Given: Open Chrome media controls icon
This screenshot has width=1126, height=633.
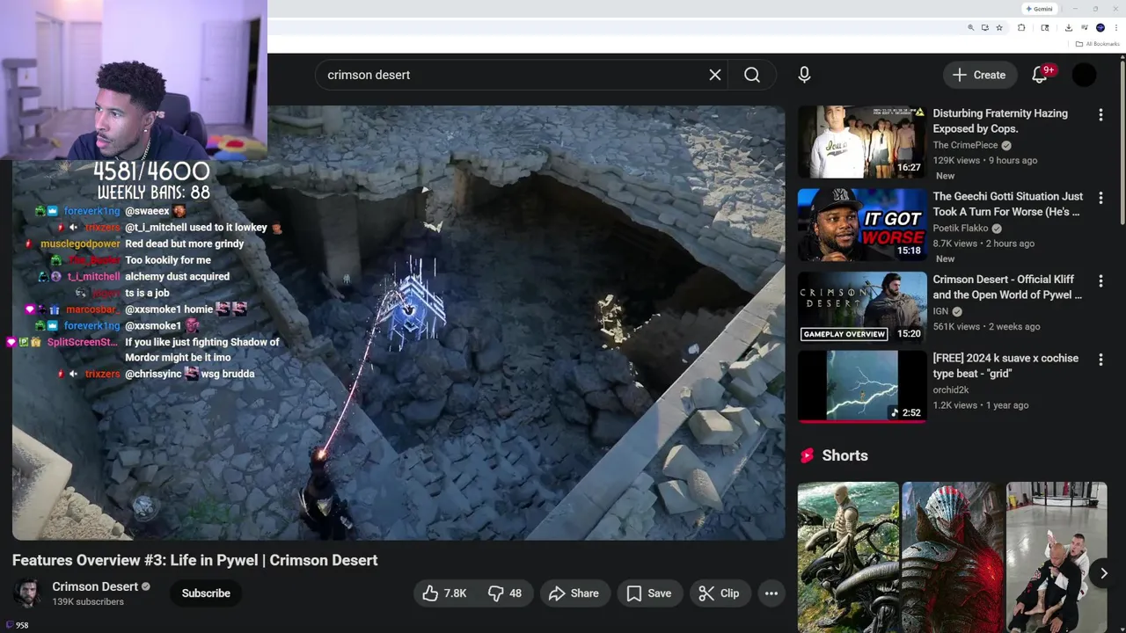Looking at the screenshot, I should [1085, 27].
